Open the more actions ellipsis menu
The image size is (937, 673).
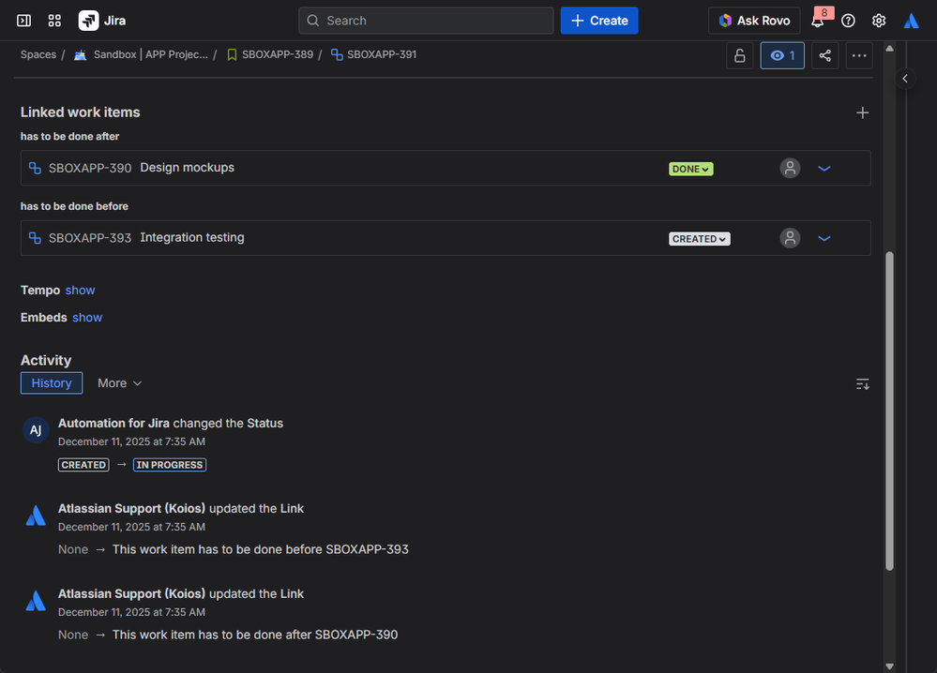click(859, 55)
